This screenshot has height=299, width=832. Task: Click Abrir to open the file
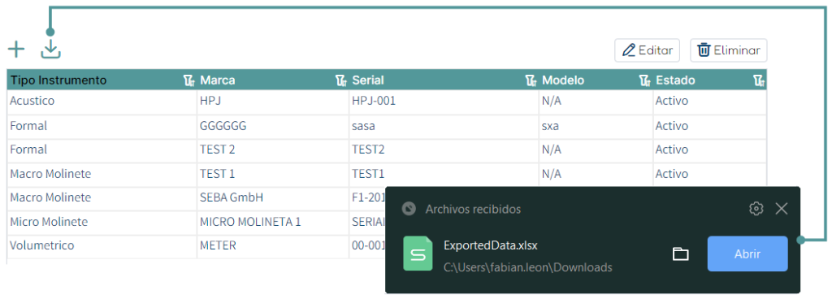pos(747,254)
